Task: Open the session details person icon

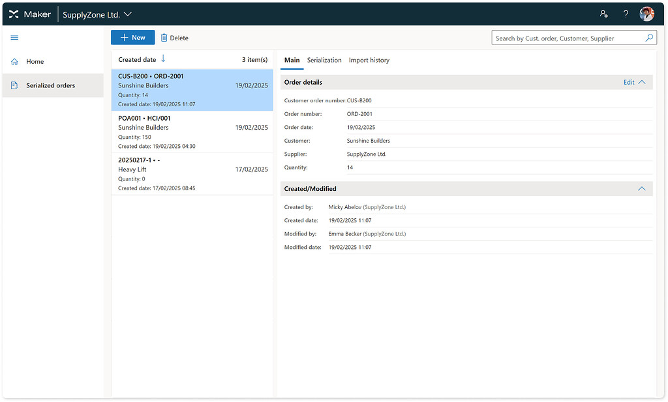Action: (x=603, y=13)
